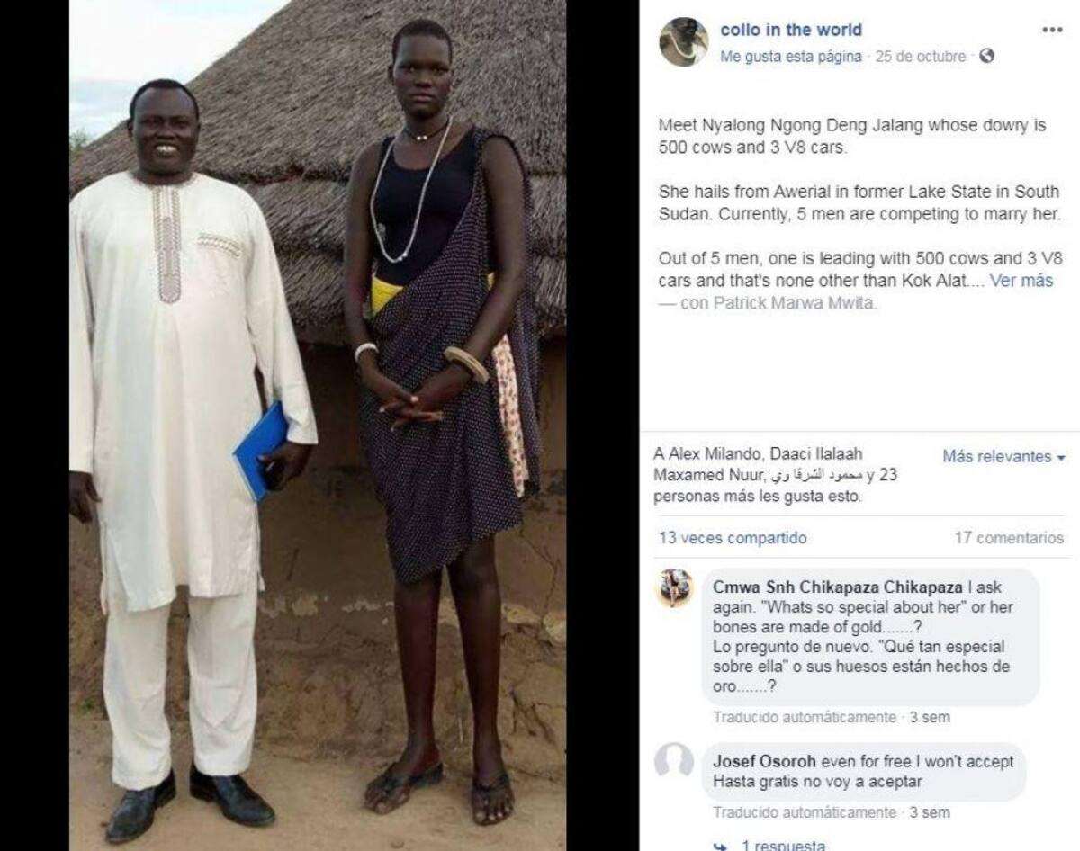
Task: Open the 17 comentarios count
Action: 1009,539
